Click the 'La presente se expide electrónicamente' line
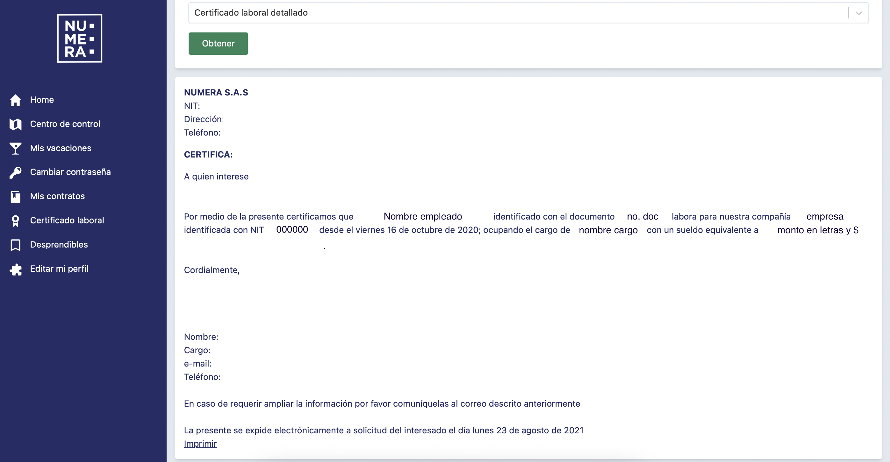 click(384, 430)
